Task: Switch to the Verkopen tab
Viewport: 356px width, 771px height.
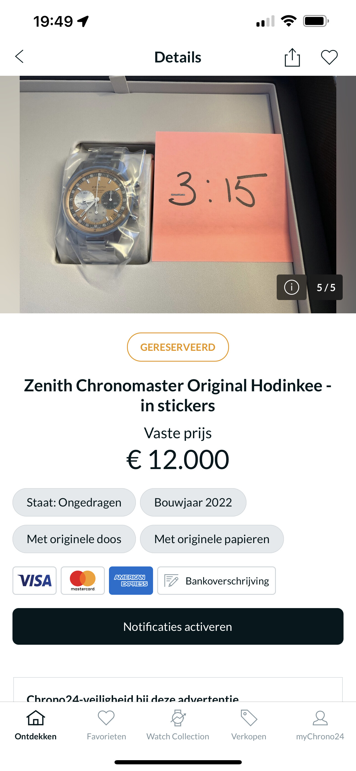Action: pyautogui.click(x=249, y=725)
